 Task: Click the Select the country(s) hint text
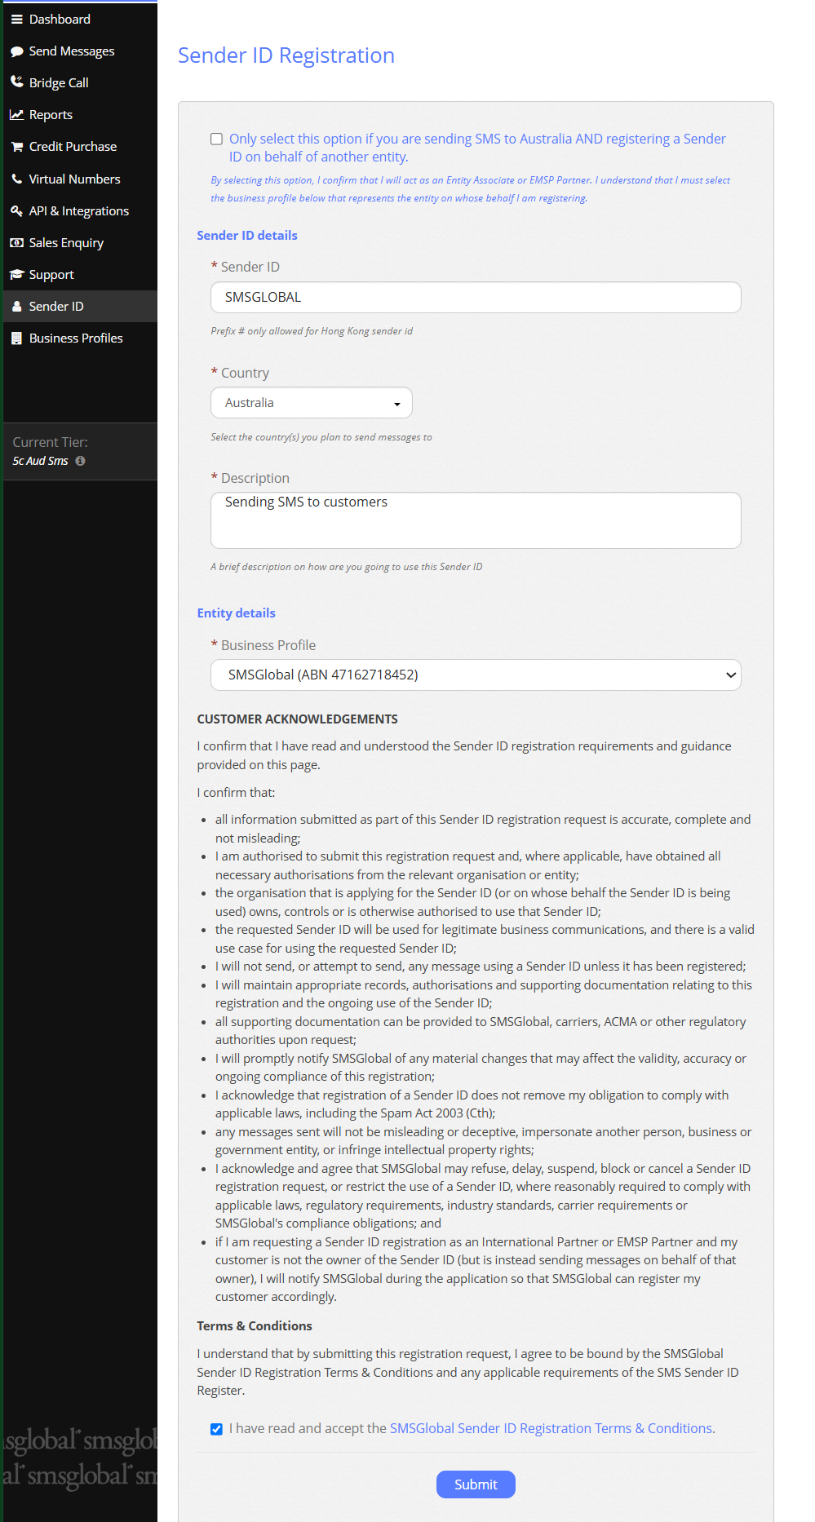click(321, 437)
